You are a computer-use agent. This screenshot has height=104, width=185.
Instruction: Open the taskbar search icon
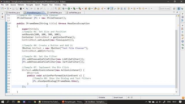click(x=8, y=102)
